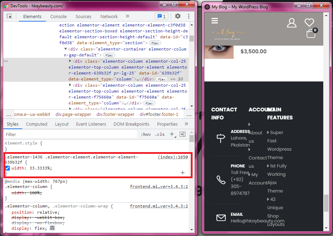Open the eye product thumbnail

[x=219, y=52]
